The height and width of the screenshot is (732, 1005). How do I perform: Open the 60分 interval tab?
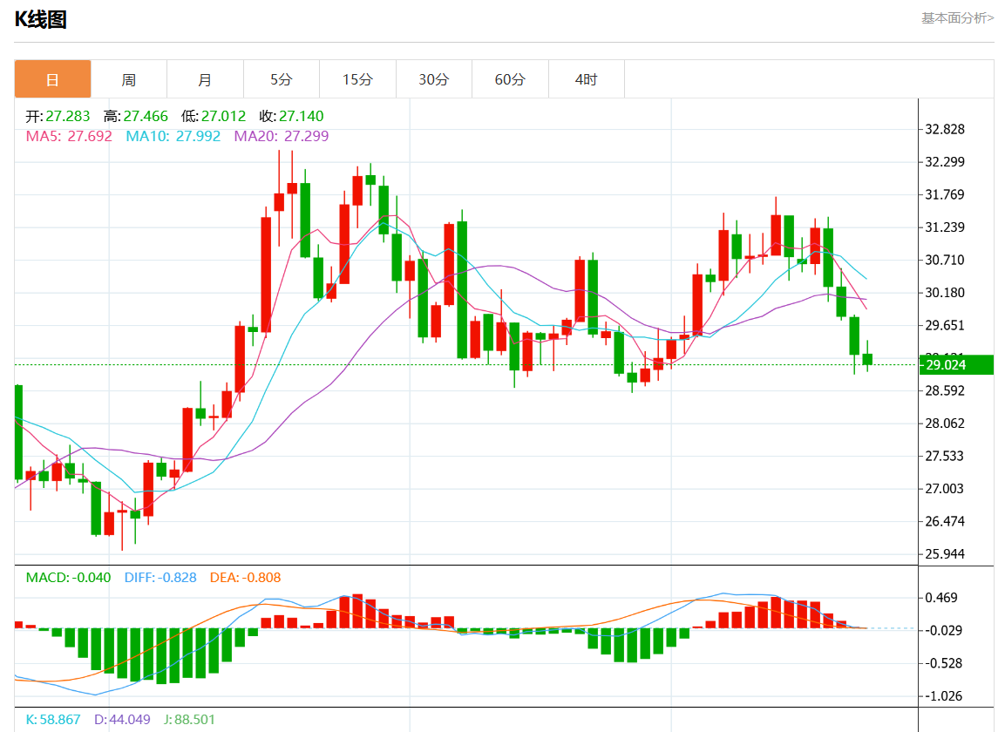tap(510, 79)
